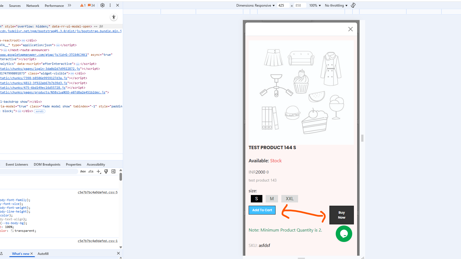
Task: Open the login-3da0d2d7d9922872.js chunk link
Action: pos(40,69)
